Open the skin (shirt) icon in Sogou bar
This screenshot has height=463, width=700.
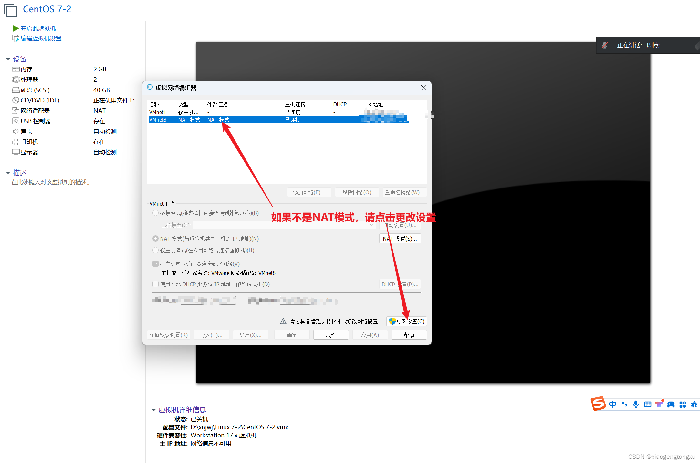pyautogui.click(x=659, y=404)
